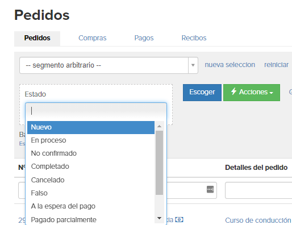
Task: Select the Falso status option
Action: coord(91,193)
